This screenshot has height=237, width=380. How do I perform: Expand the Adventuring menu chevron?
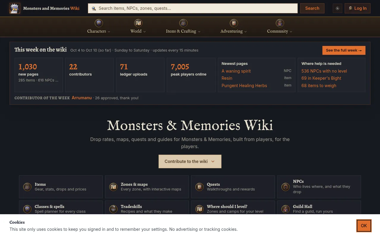[x=246, y=31]
